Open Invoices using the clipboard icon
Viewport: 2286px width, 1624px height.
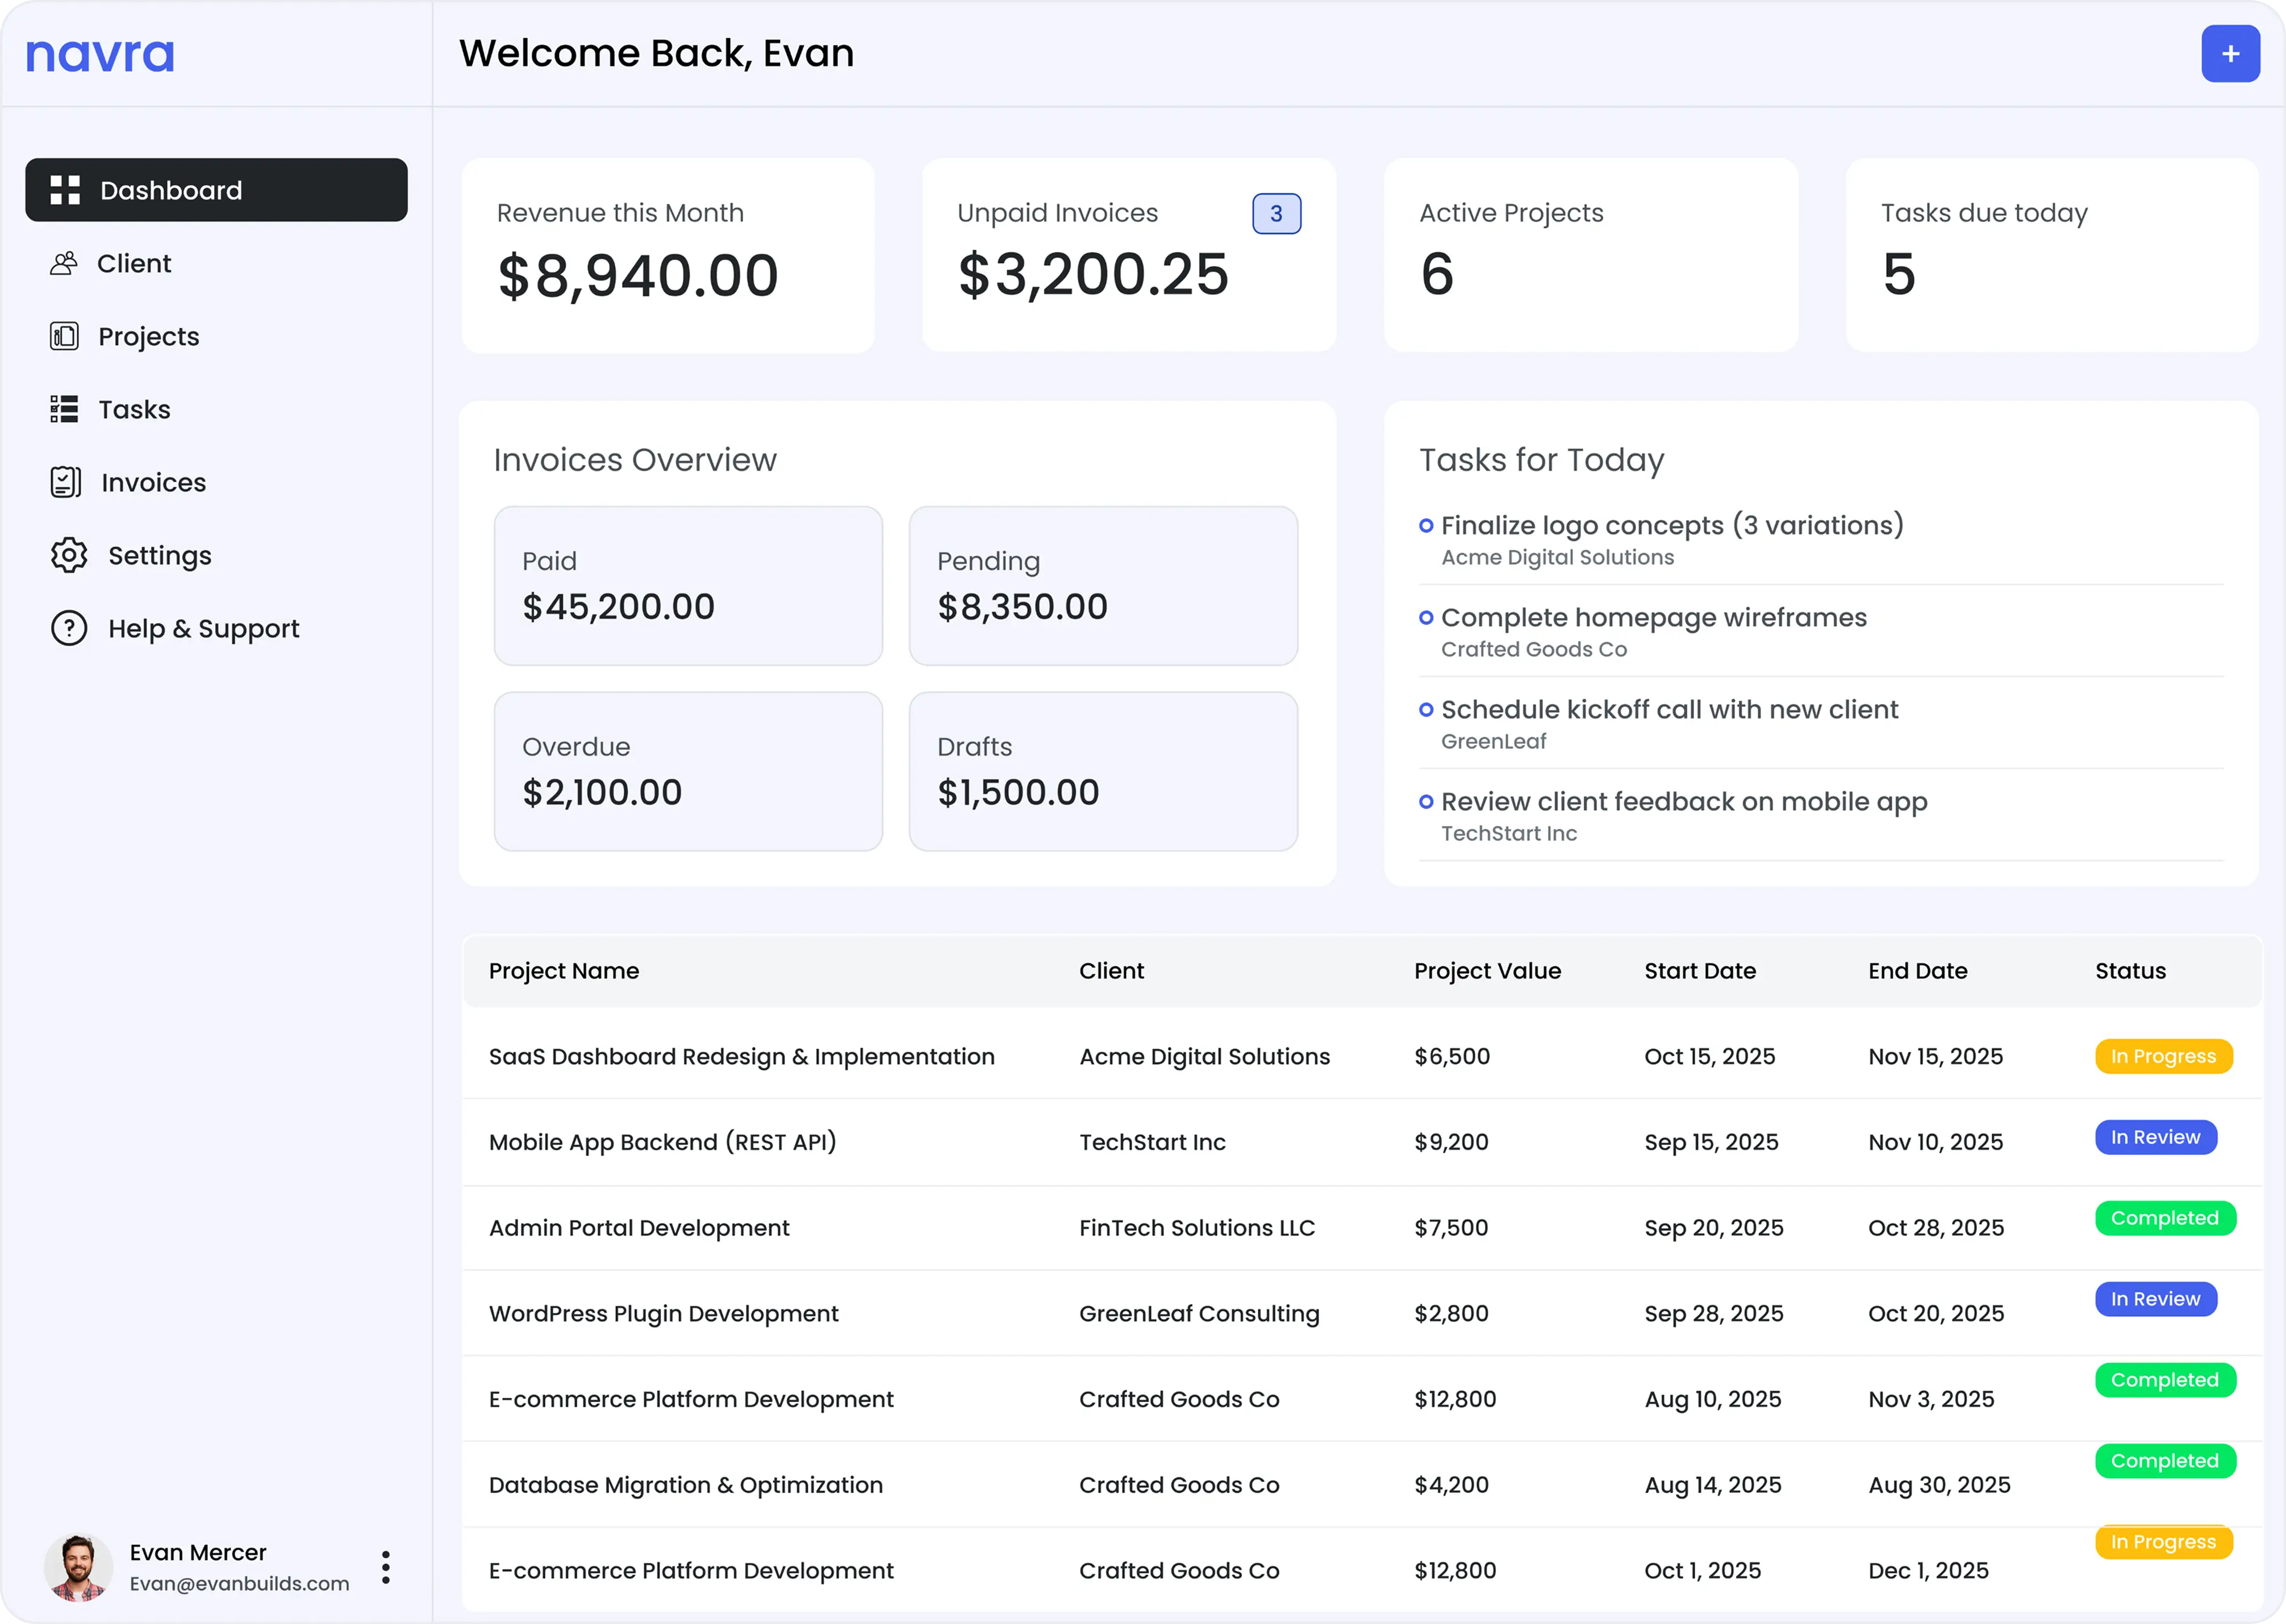(64, 482)
